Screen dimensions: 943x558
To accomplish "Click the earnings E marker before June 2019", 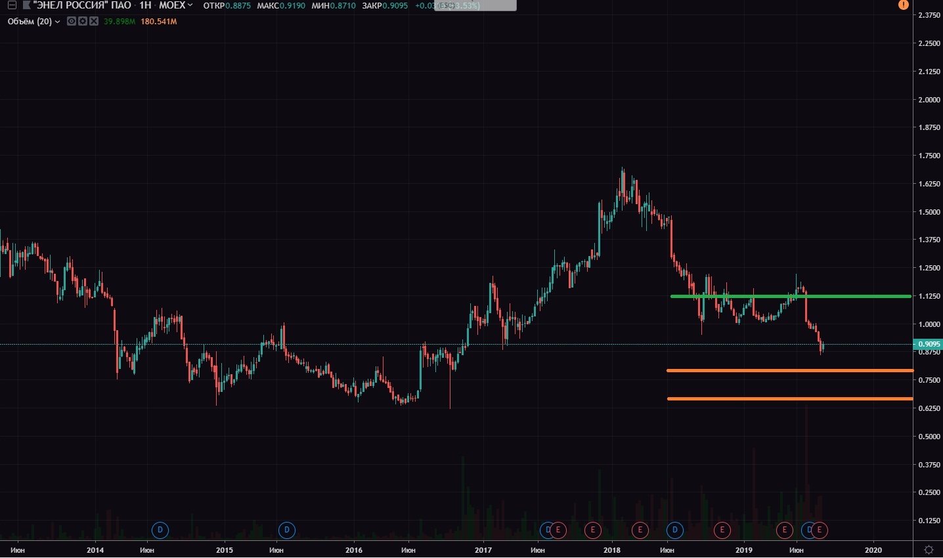I will (x=784, y=530).
